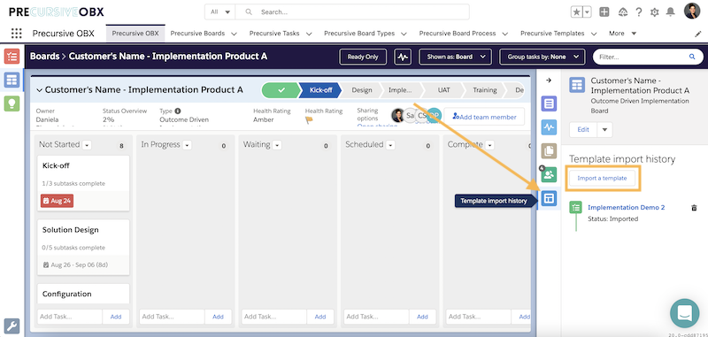Click the activity pulse toolbar button
This screenshot has width=708, height=337.
click(x=403, y=57)
